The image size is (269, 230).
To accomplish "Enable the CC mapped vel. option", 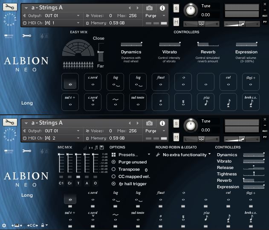I will tap(113, 176).
